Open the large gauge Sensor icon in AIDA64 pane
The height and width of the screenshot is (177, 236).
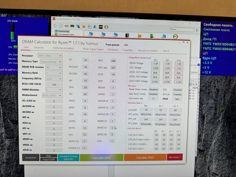coord(175,36)
